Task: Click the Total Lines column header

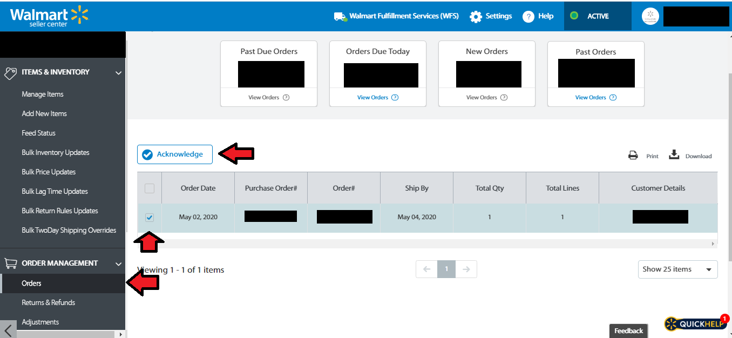Action: pyautogui.click(x=562, y=188)
